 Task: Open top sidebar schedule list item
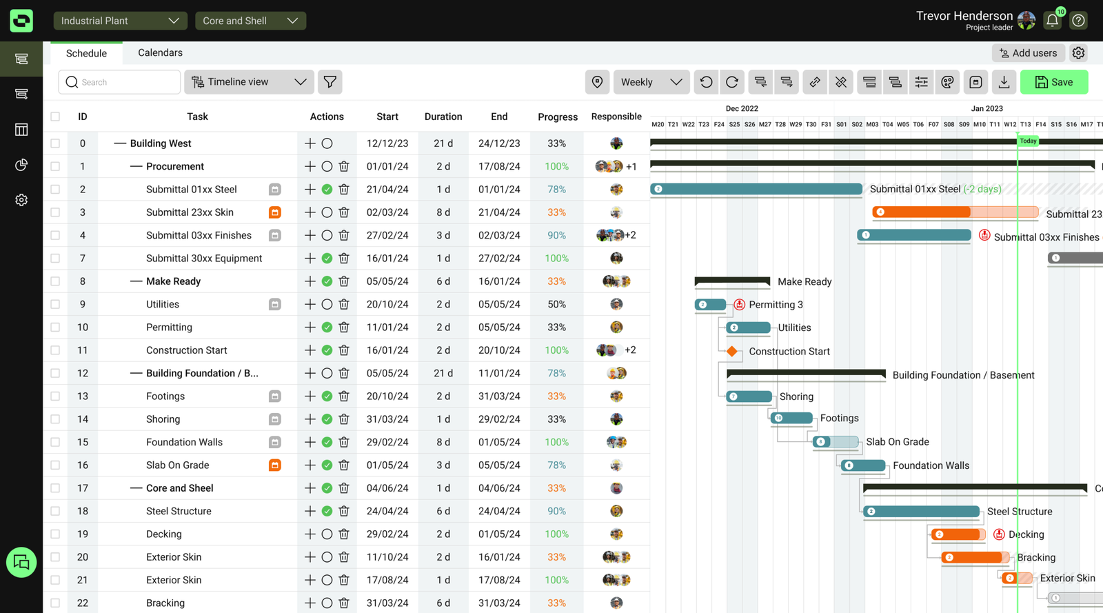(x=21, y=59)
